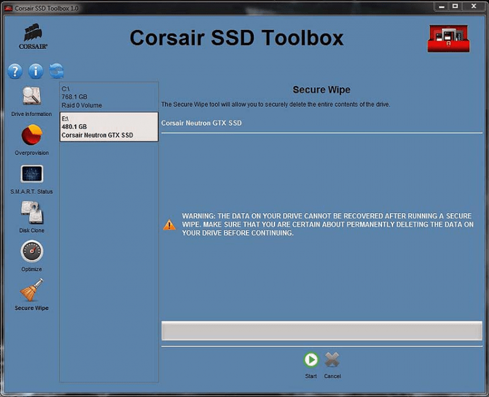Screen dimensions: 489x397
Task: Click the blue question mark help icon
Action: click(14, 71)
